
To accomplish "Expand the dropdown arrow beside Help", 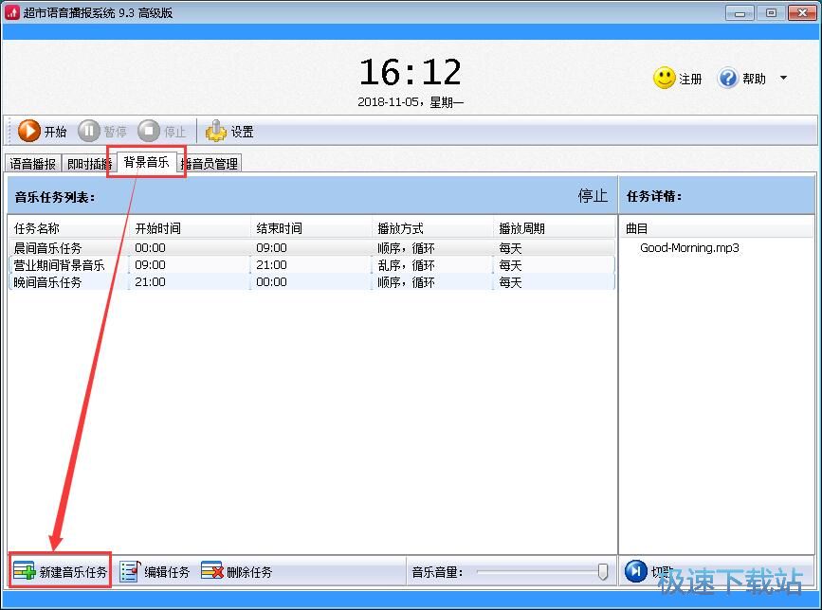I will click(x=783, y=78).
